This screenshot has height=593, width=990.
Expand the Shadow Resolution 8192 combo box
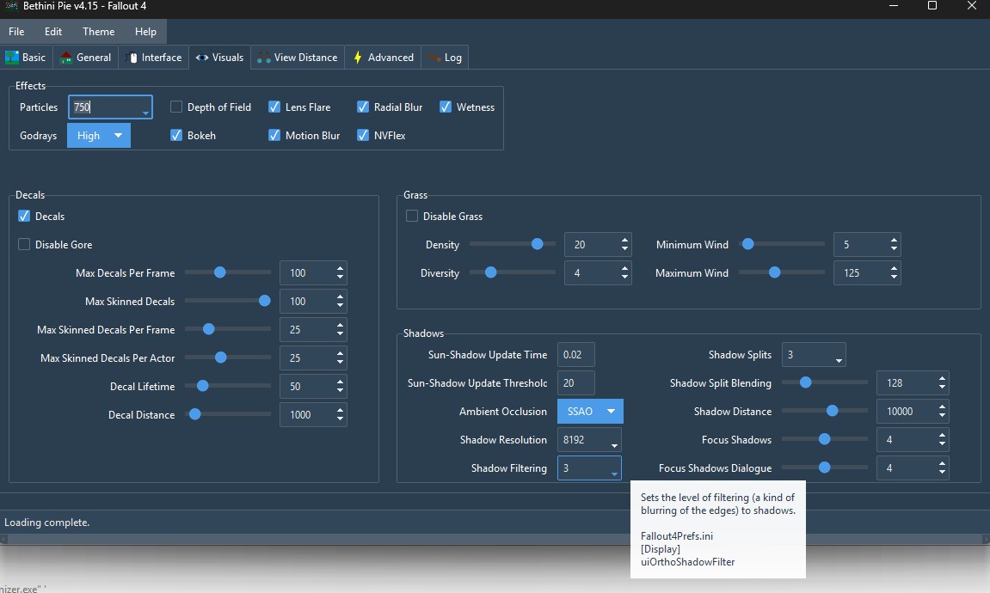[589, 440]
